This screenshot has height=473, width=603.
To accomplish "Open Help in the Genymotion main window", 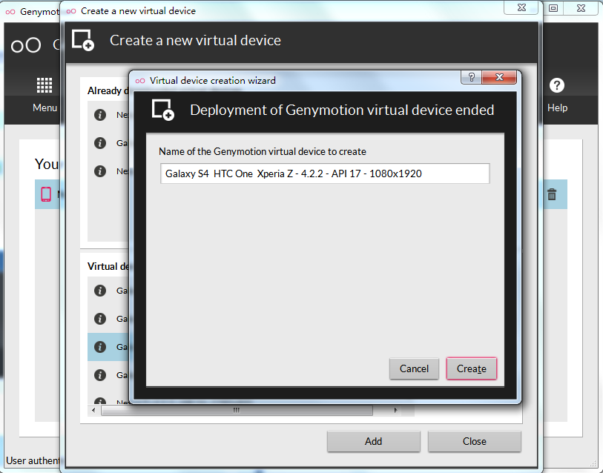I will pos(557,95).
